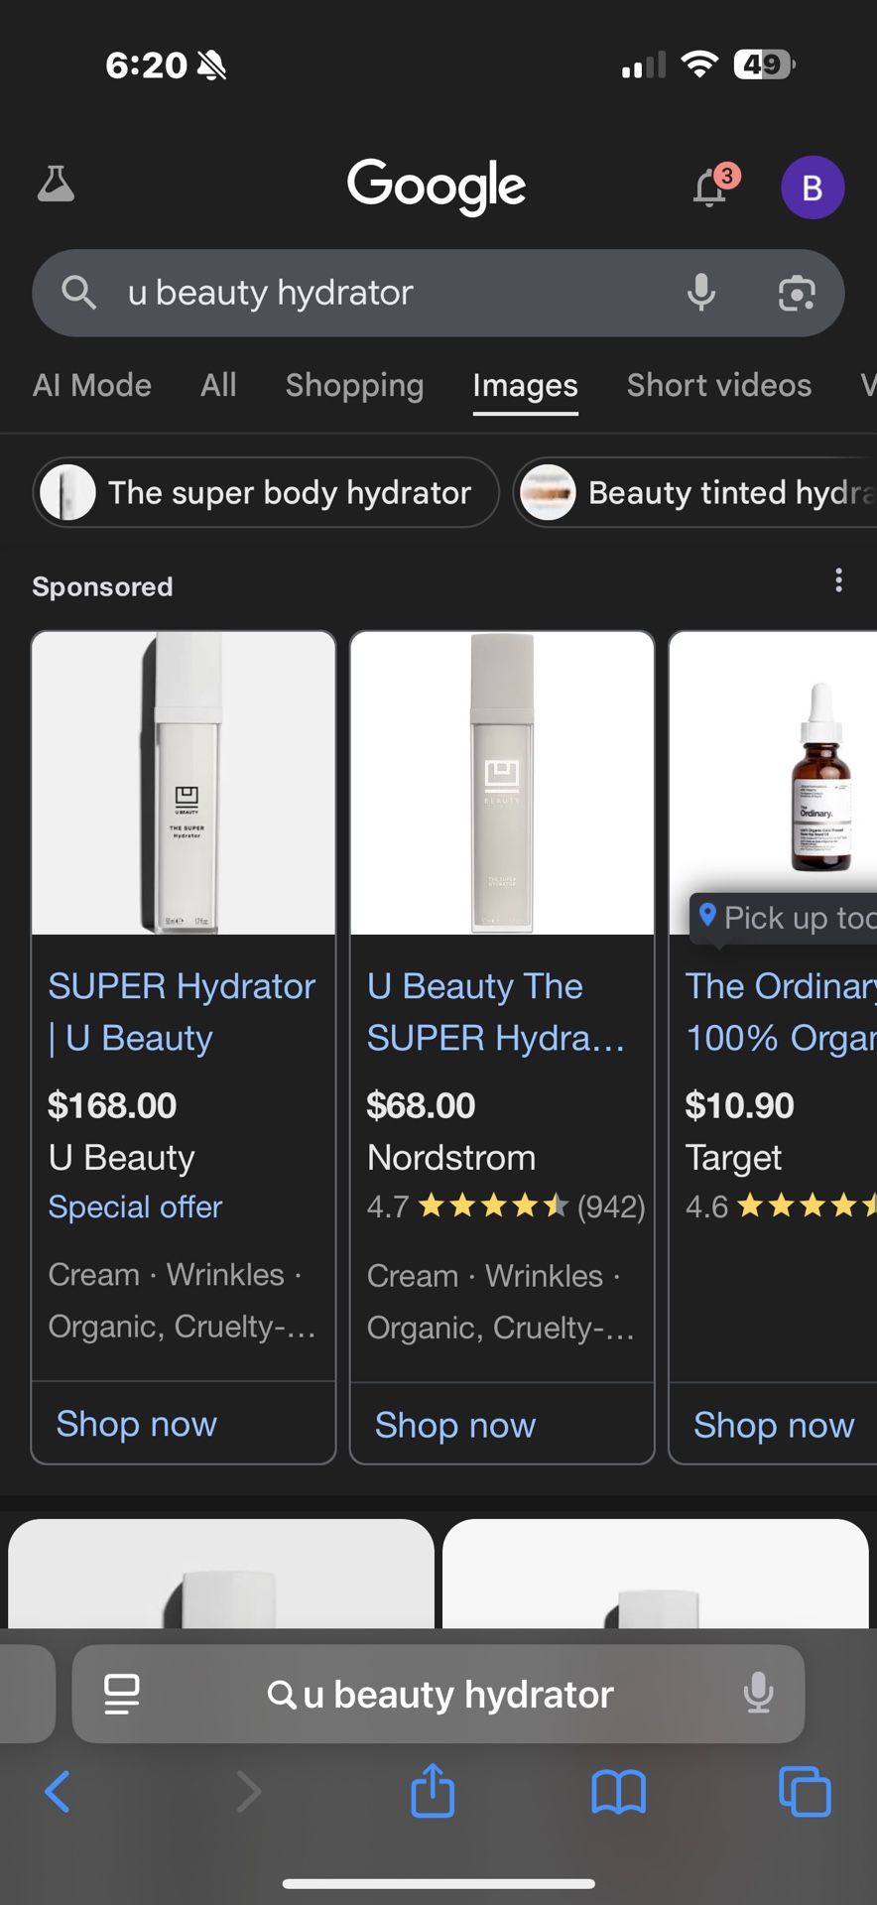
Task: Tap 'Shop now' on the Nordstrom listing
Action: 454,1425
